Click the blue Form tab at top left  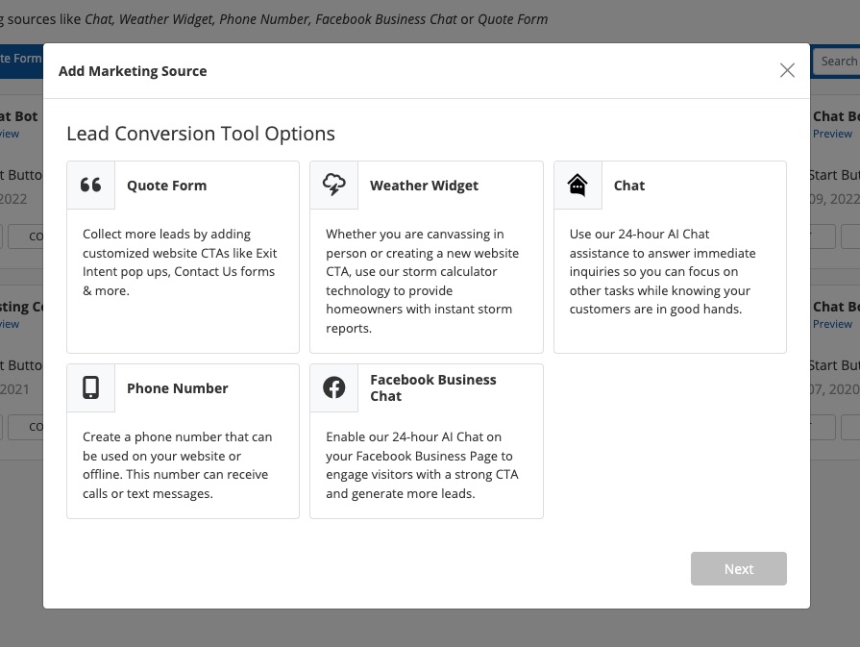21,59
